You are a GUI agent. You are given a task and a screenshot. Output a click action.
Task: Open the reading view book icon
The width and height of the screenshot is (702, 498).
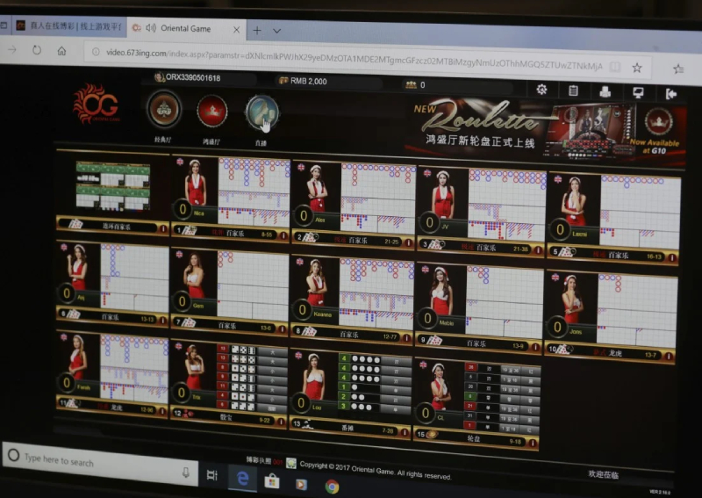click(x=615, y=67)
